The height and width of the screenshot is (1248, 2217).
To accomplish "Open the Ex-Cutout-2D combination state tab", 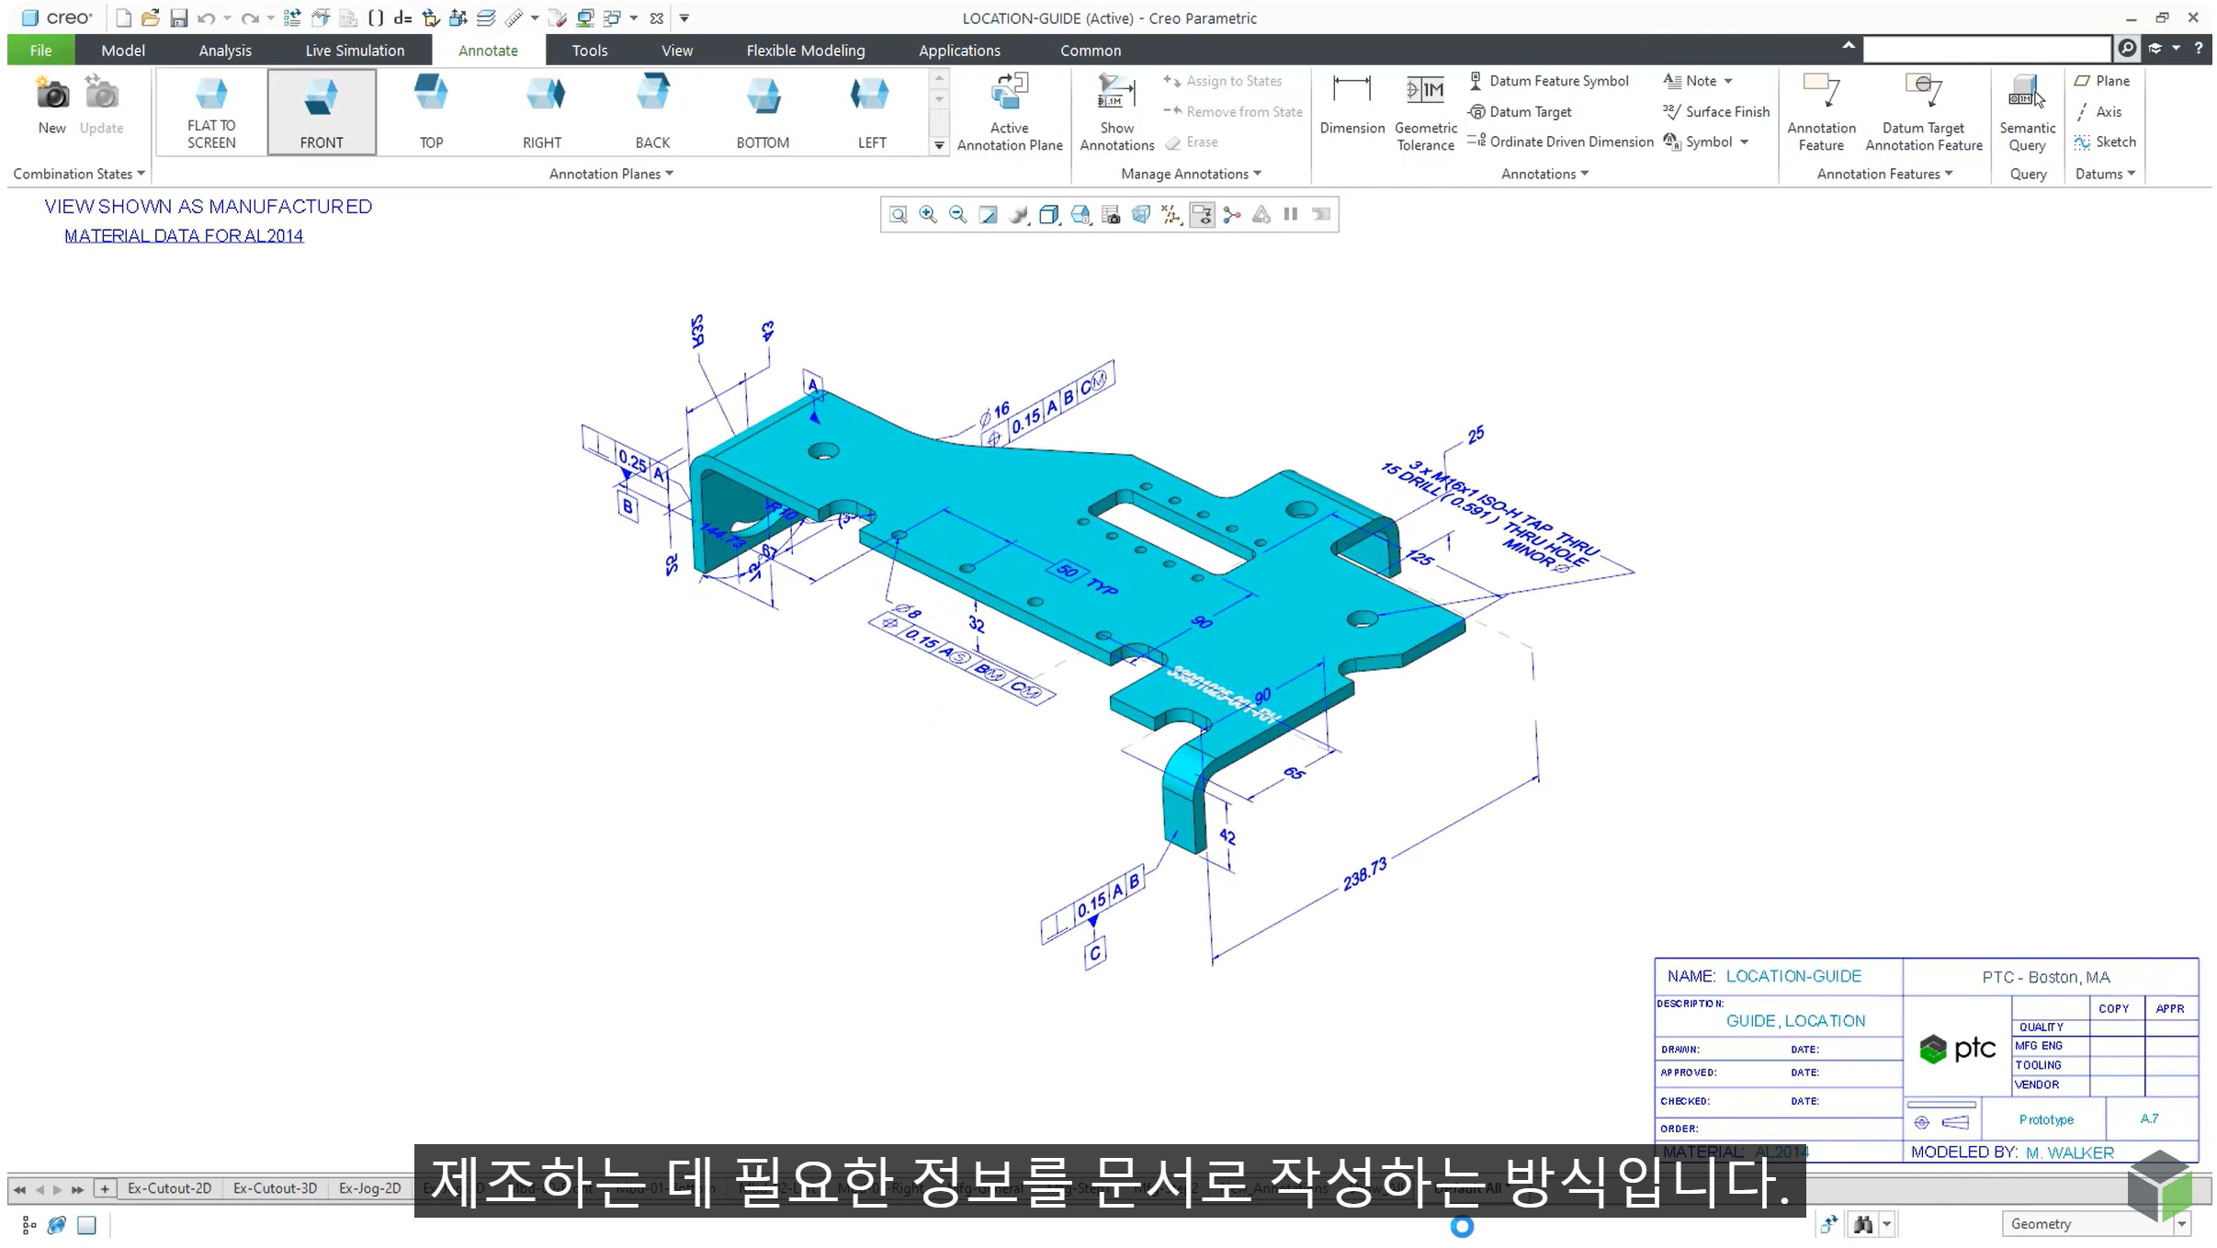I will point(169,1188).
